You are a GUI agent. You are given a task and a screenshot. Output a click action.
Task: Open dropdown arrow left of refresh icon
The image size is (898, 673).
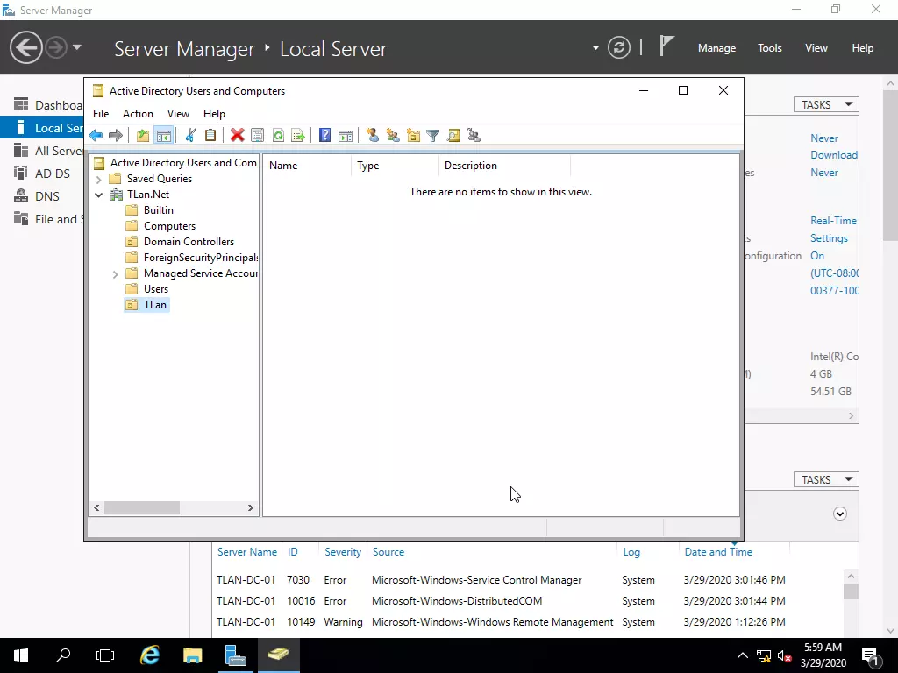coord(595,48)
